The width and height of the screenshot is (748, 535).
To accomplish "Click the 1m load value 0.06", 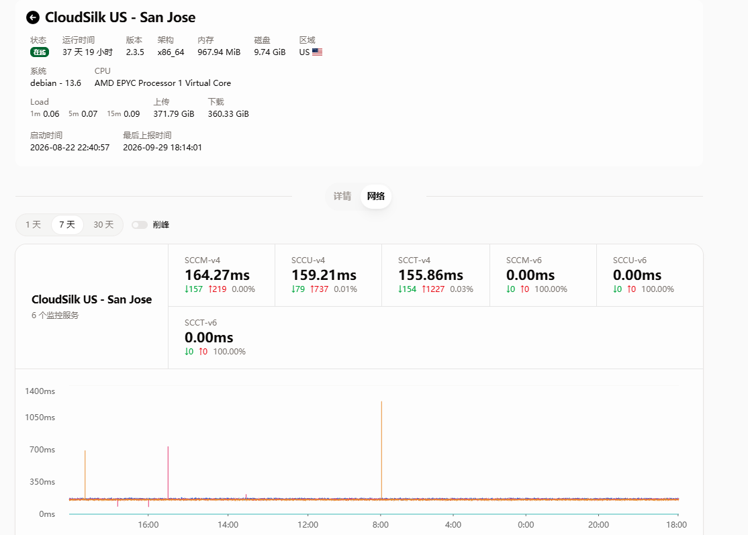I will (51, 114).
